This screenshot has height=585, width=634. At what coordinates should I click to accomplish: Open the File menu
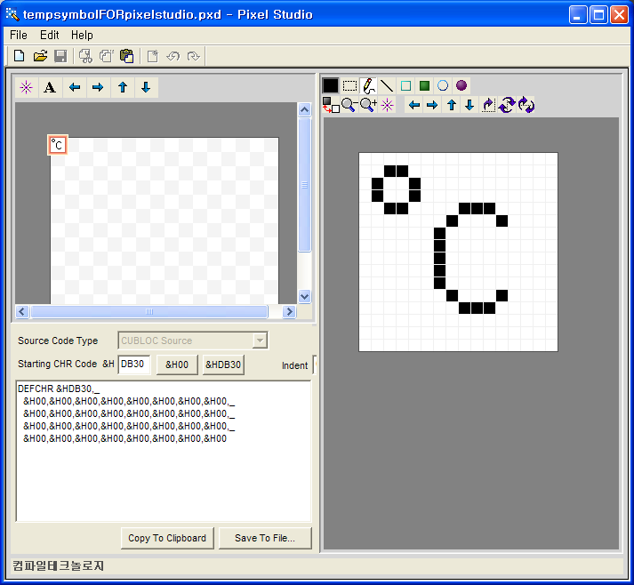(19, 35)
